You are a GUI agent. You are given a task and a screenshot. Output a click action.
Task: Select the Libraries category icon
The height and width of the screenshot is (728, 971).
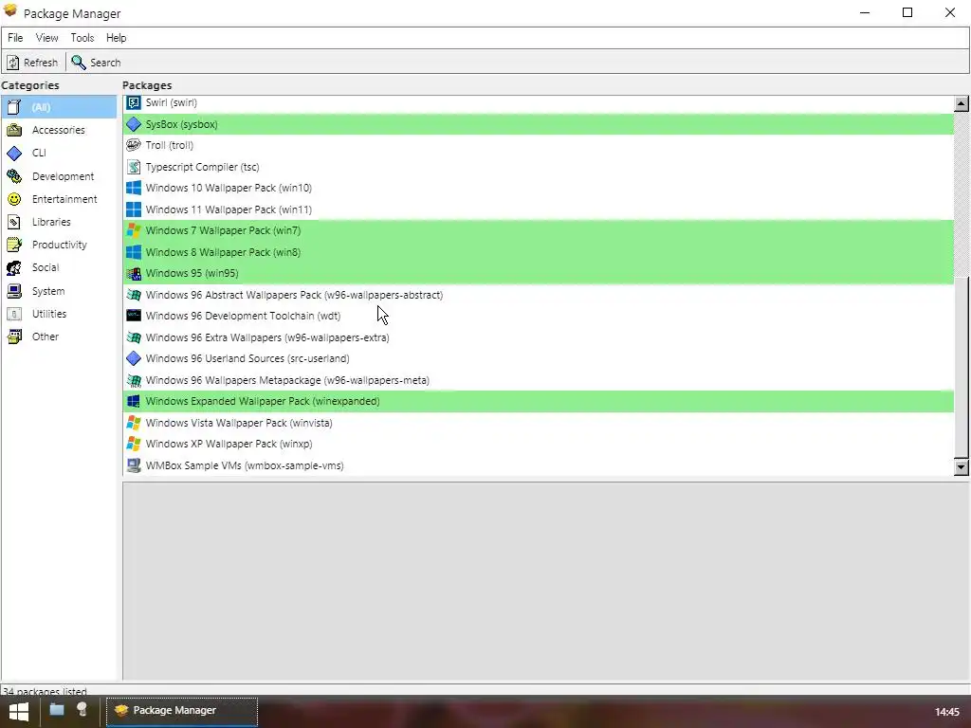[14, 222]
